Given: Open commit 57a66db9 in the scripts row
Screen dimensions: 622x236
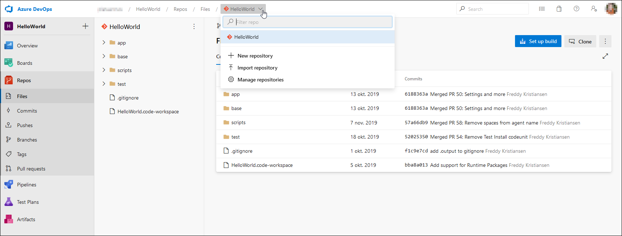Looking at the screenshot, I should click(x=416, y=123).
